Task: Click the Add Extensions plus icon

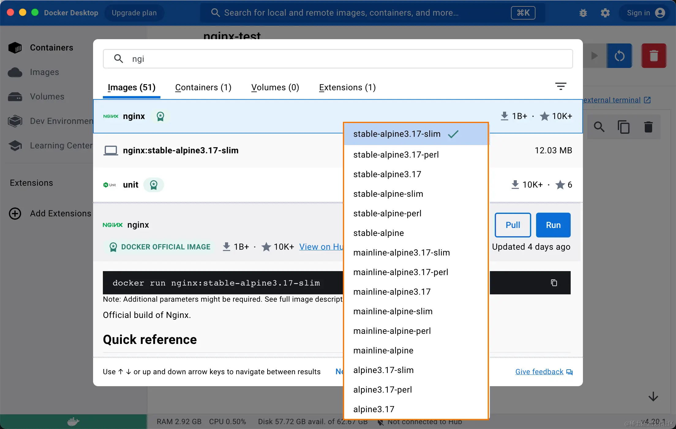Action: pos(15,214)
